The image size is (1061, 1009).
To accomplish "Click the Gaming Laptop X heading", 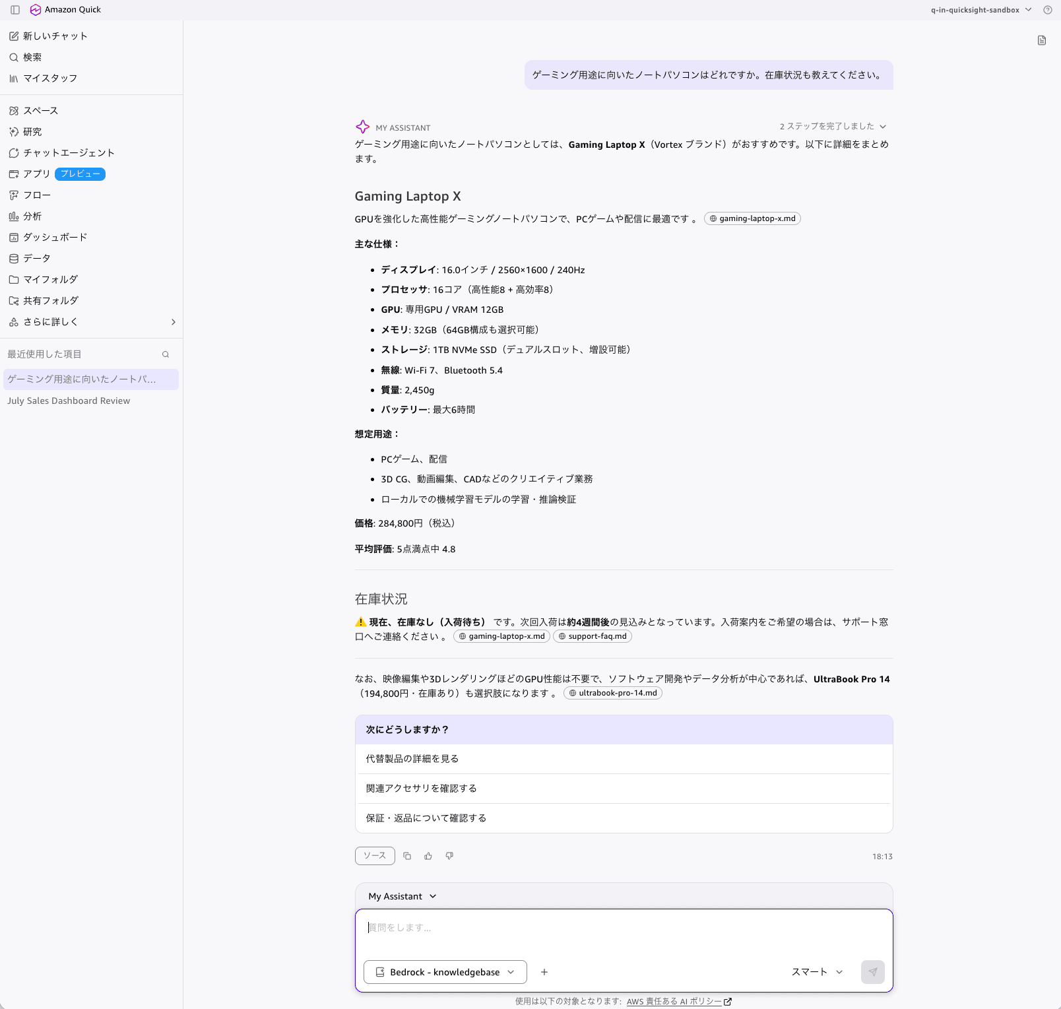I will click(x=408, y=196).
